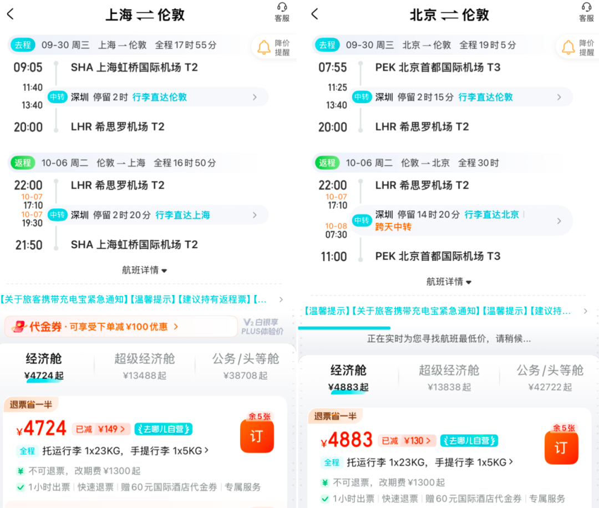Open V2白银享PLUS体验价 badge

coord(262,327)
